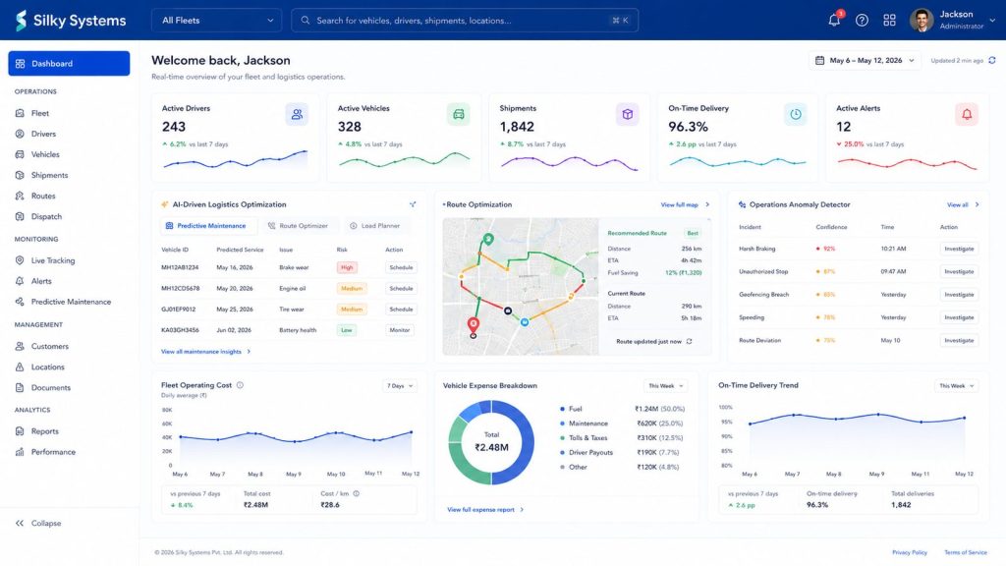The width and height of the screenshot is (1006, 566).
Task: Switch to the Load Planner tab
Action: click(x=374, y=226)
